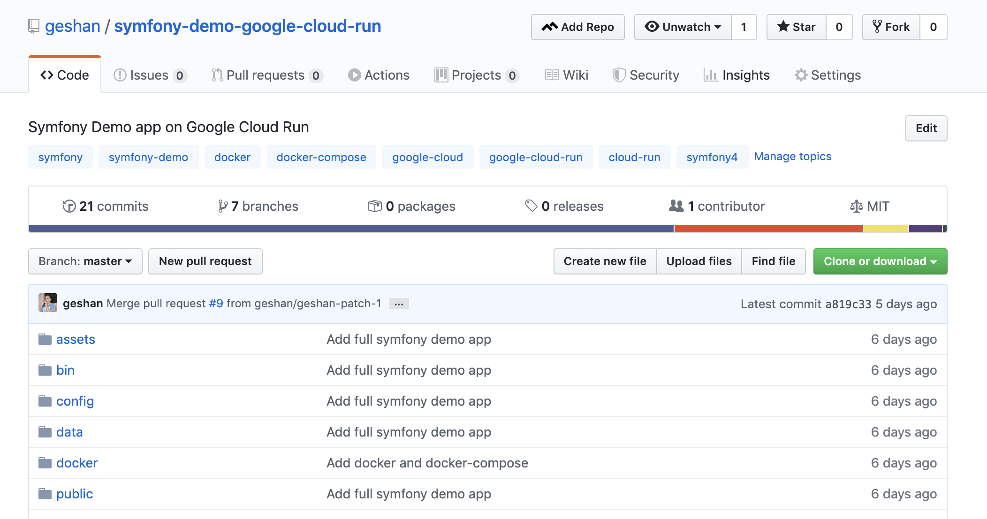Click geshan's avatar thumbnail in commit row
The image size is (987, 519).
(x=48, y=303)
